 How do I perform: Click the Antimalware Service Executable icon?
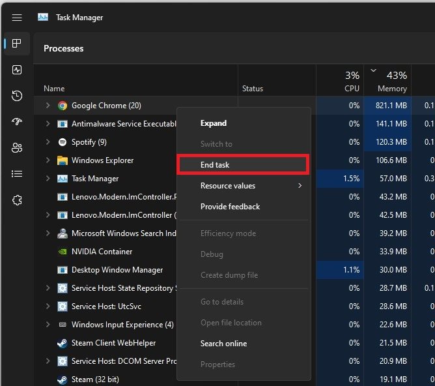click(x=63, y=124)
